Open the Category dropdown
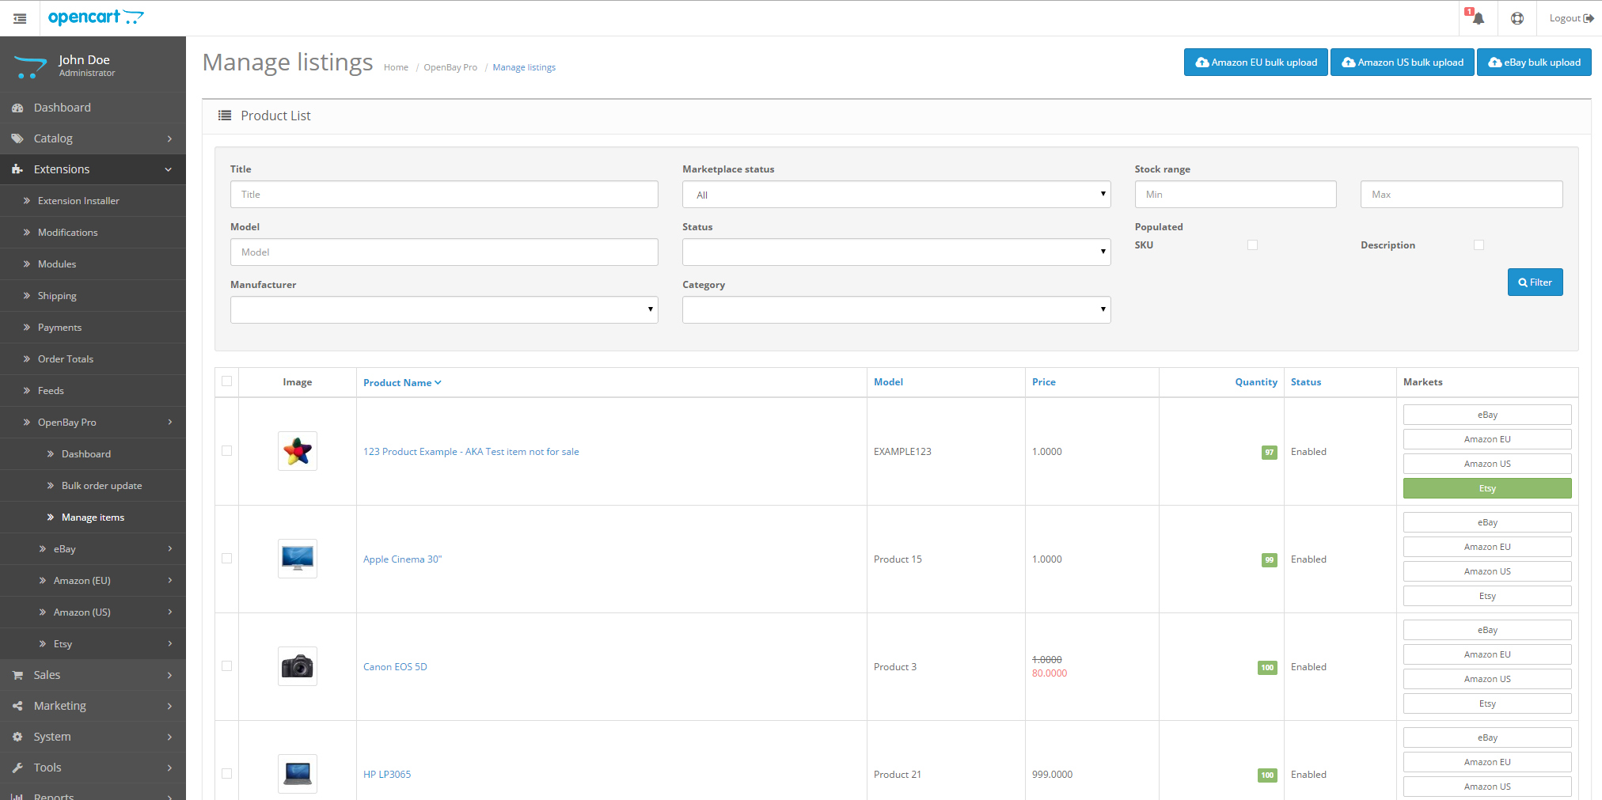The height and width of the screenshot is (800, 1602). pos(896,310)
